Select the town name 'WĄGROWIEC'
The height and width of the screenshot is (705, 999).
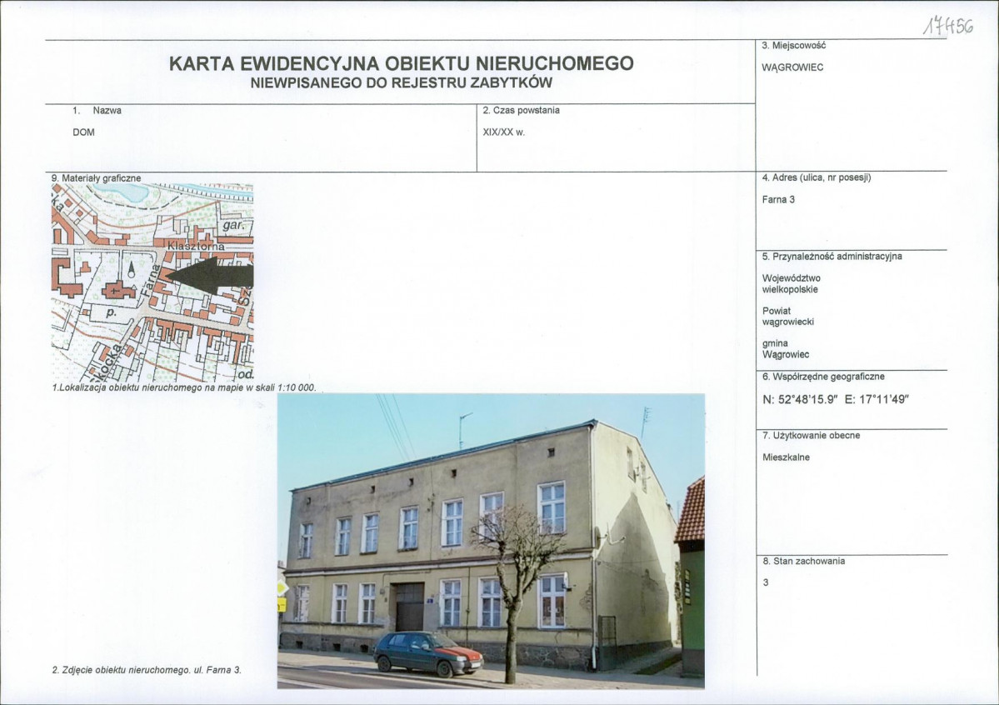792,67
